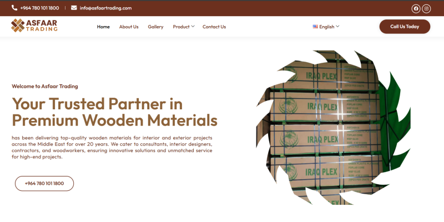Screen dimensions: 444x222
Task: Click the saw-blade plywood crates image
Action: (334, 128)
